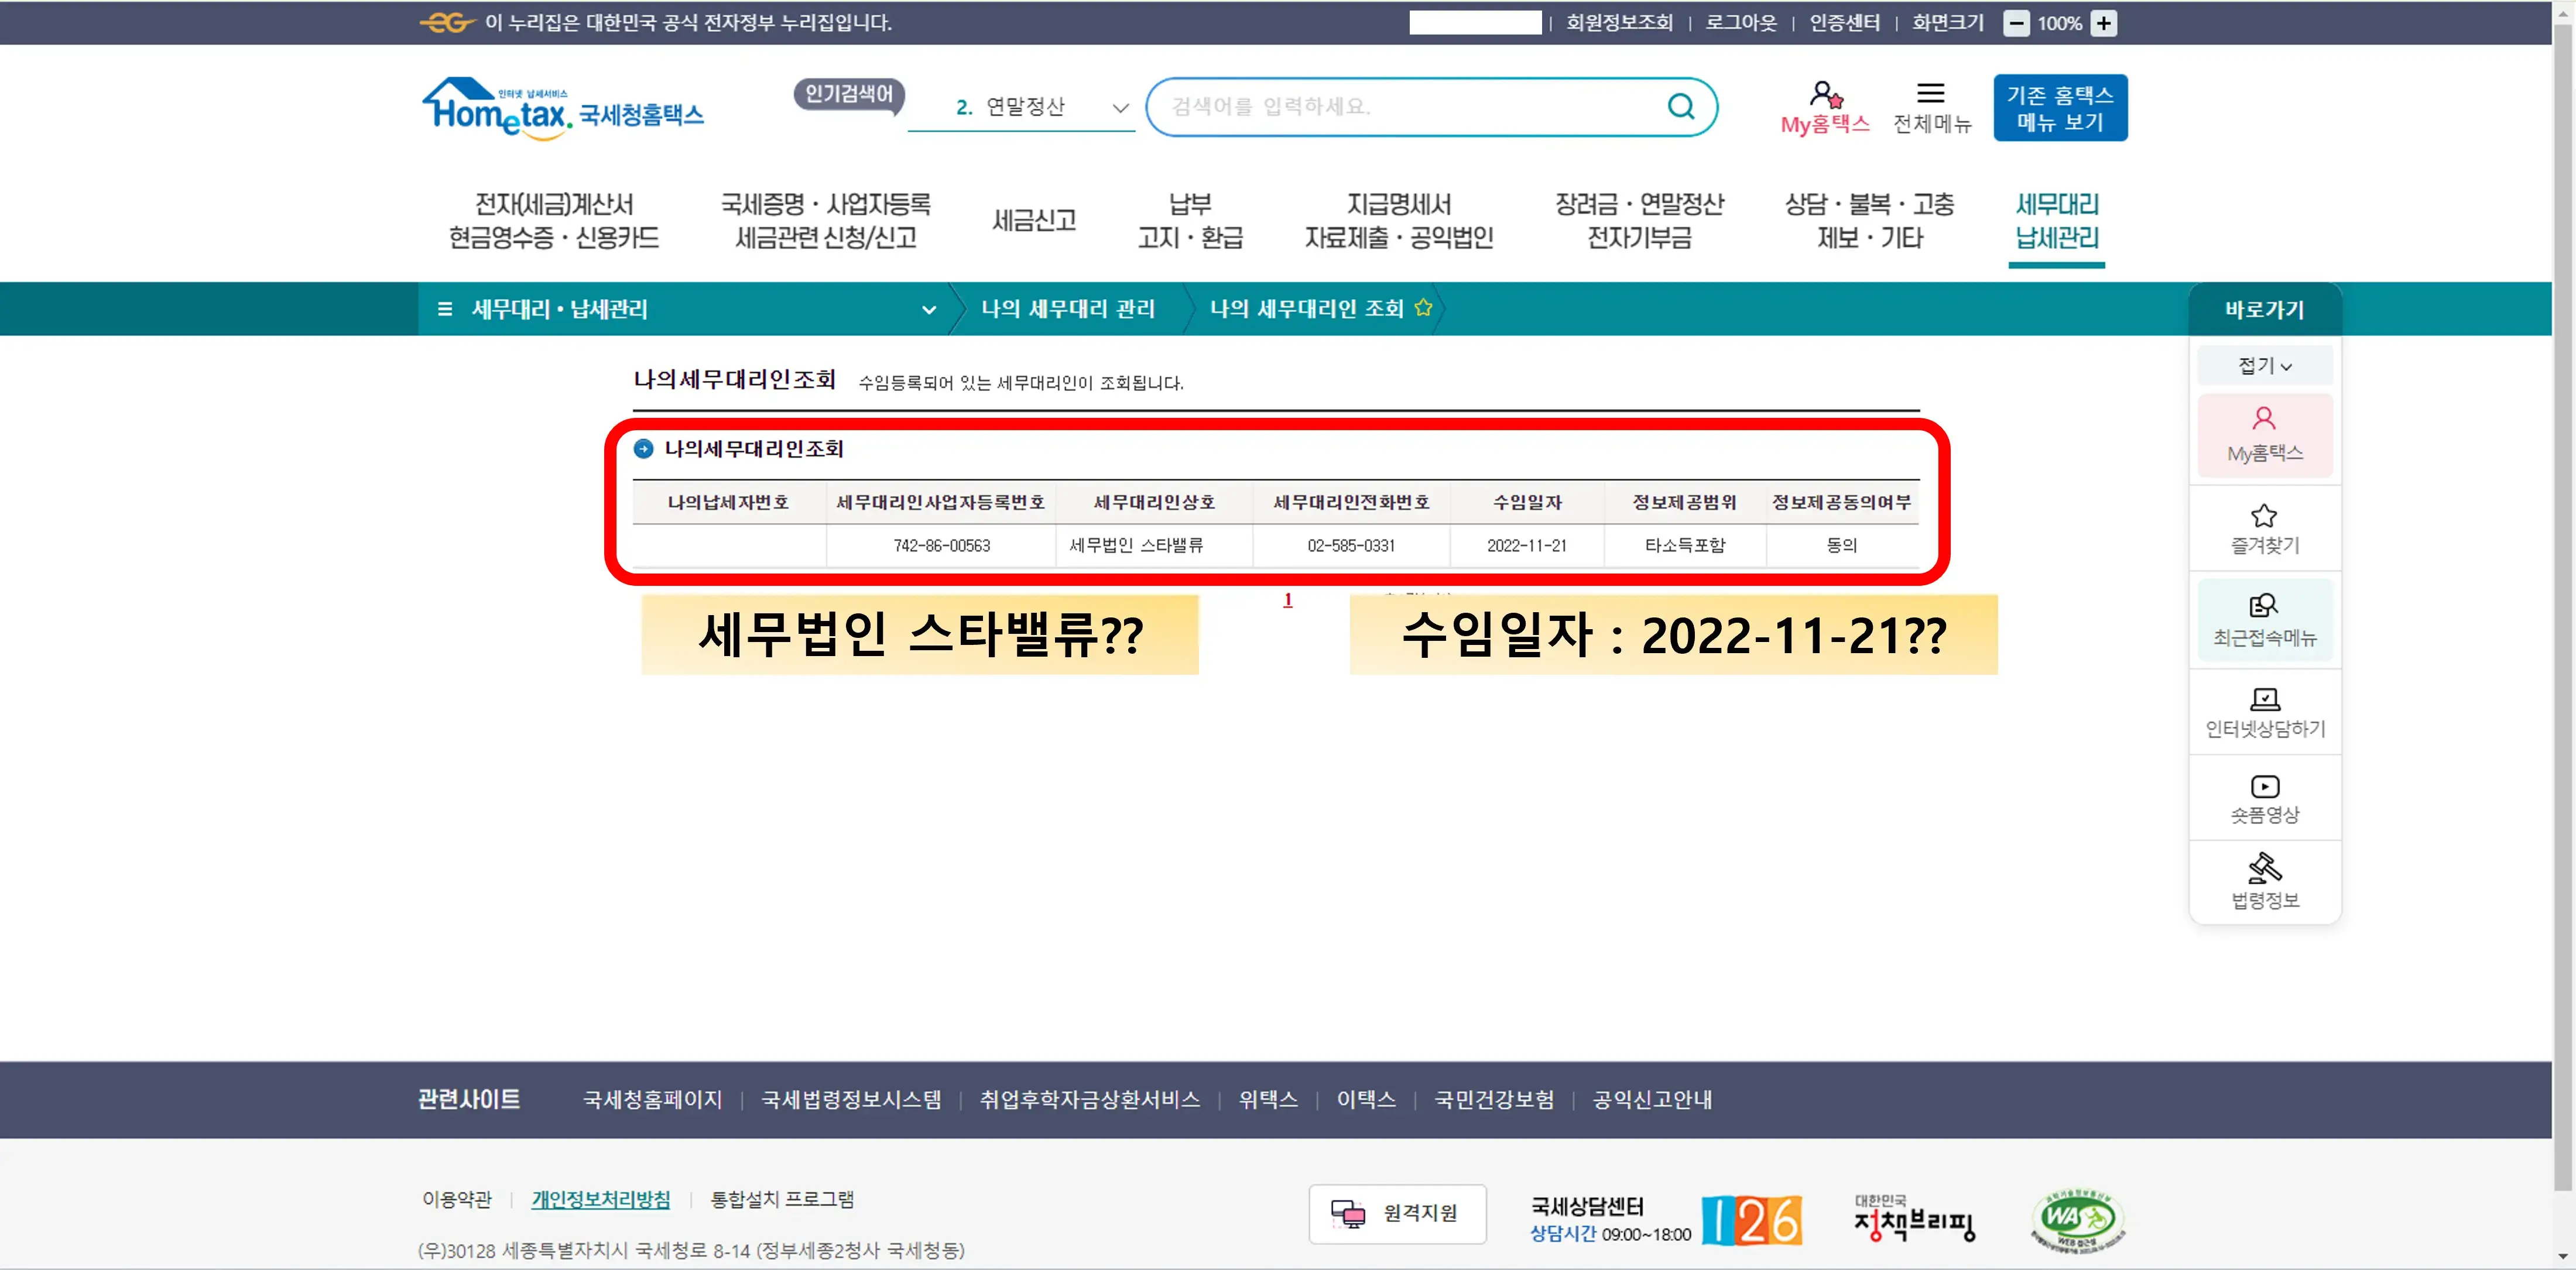Click 회원정보조회 link
Image resolution: width=2576 pixels, height=1270 pixels.
tap(1619, 22)
